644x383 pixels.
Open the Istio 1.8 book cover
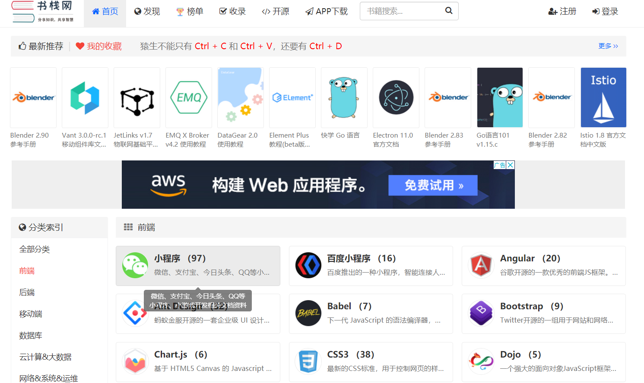[603, 97]
